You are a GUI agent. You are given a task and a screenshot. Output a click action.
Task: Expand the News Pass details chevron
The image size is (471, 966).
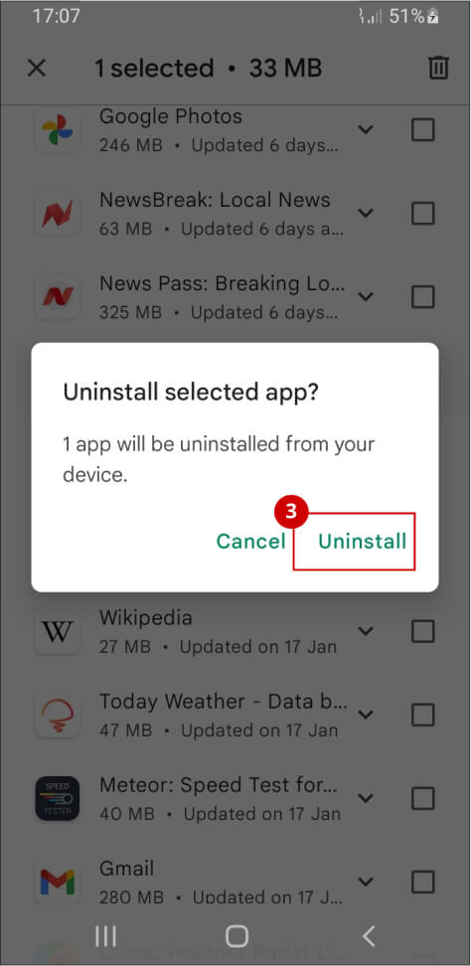pyautogui.click(x=366, y=297)
